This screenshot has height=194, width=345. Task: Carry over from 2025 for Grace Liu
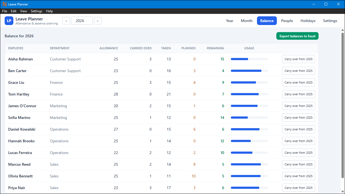(298, 82)
